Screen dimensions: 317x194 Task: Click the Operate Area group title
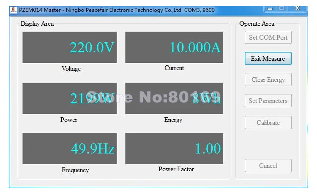pos(257,24)
